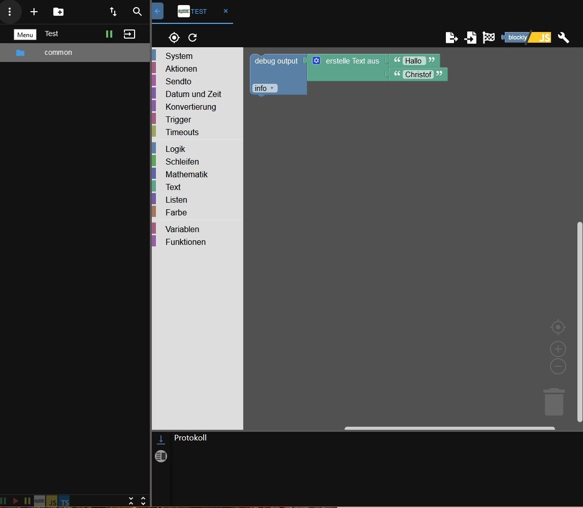Screen dimensions: 583x508
Task: Edit the Christof text field
Action: click(418, 74)
